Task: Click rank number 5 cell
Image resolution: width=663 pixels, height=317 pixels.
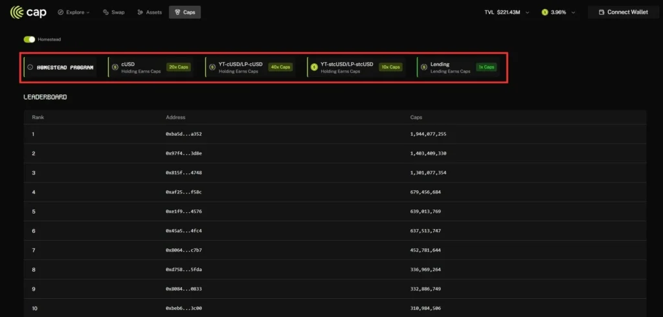Action: tap(34, 212)
